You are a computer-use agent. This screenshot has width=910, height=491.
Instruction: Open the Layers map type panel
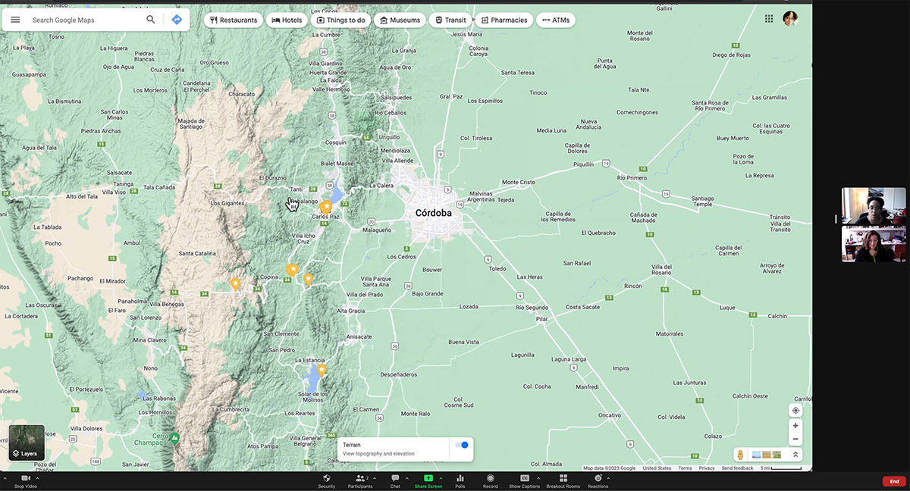coord(27,443)
